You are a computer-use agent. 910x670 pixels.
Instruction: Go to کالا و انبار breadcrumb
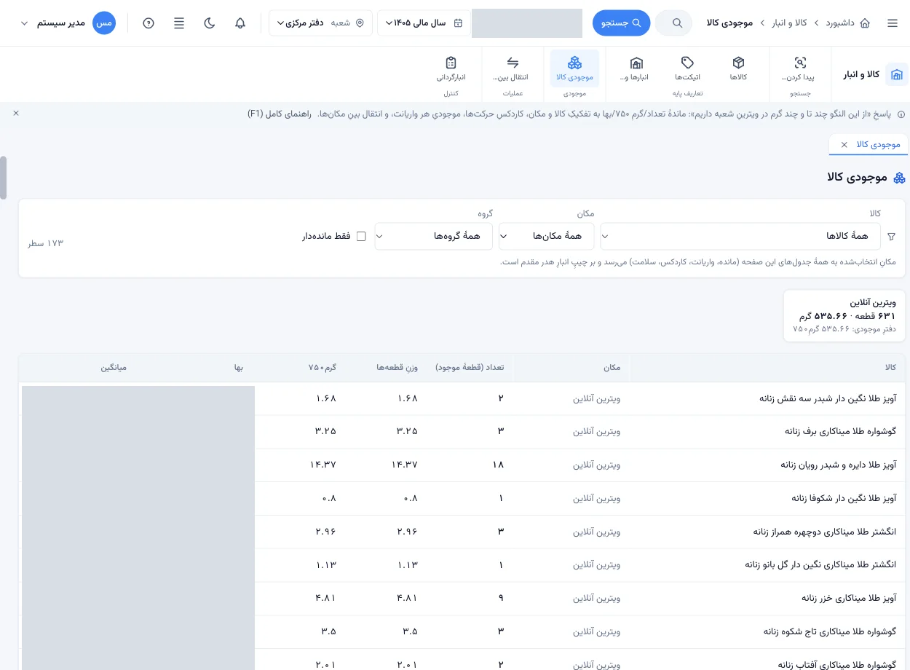pyautogui.click(x=790, y=23)
